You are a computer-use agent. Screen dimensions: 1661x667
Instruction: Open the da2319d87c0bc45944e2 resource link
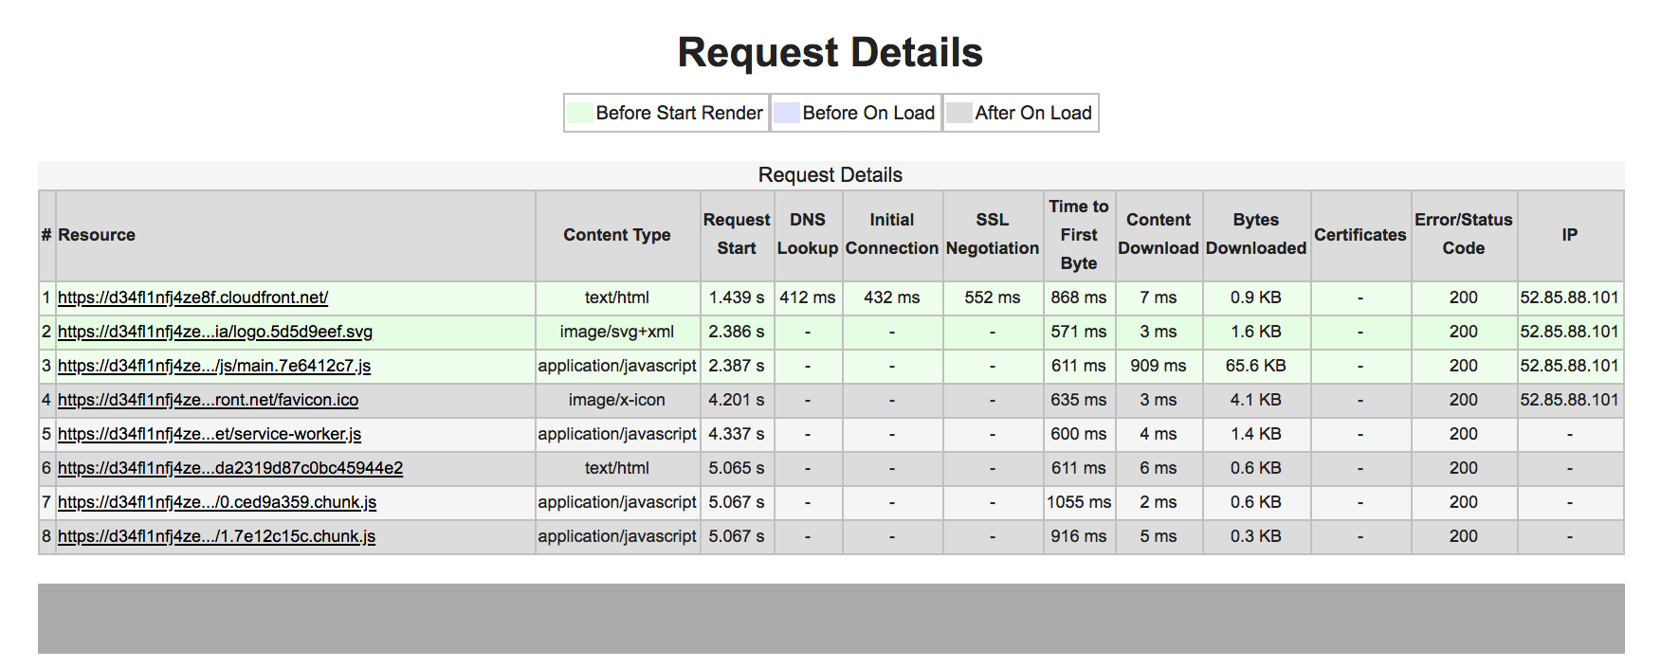[229, 468]
